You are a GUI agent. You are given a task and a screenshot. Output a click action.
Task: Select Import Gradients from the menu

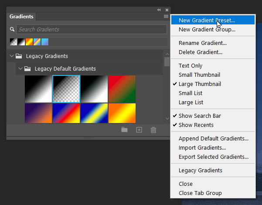[x=202, y=147]
